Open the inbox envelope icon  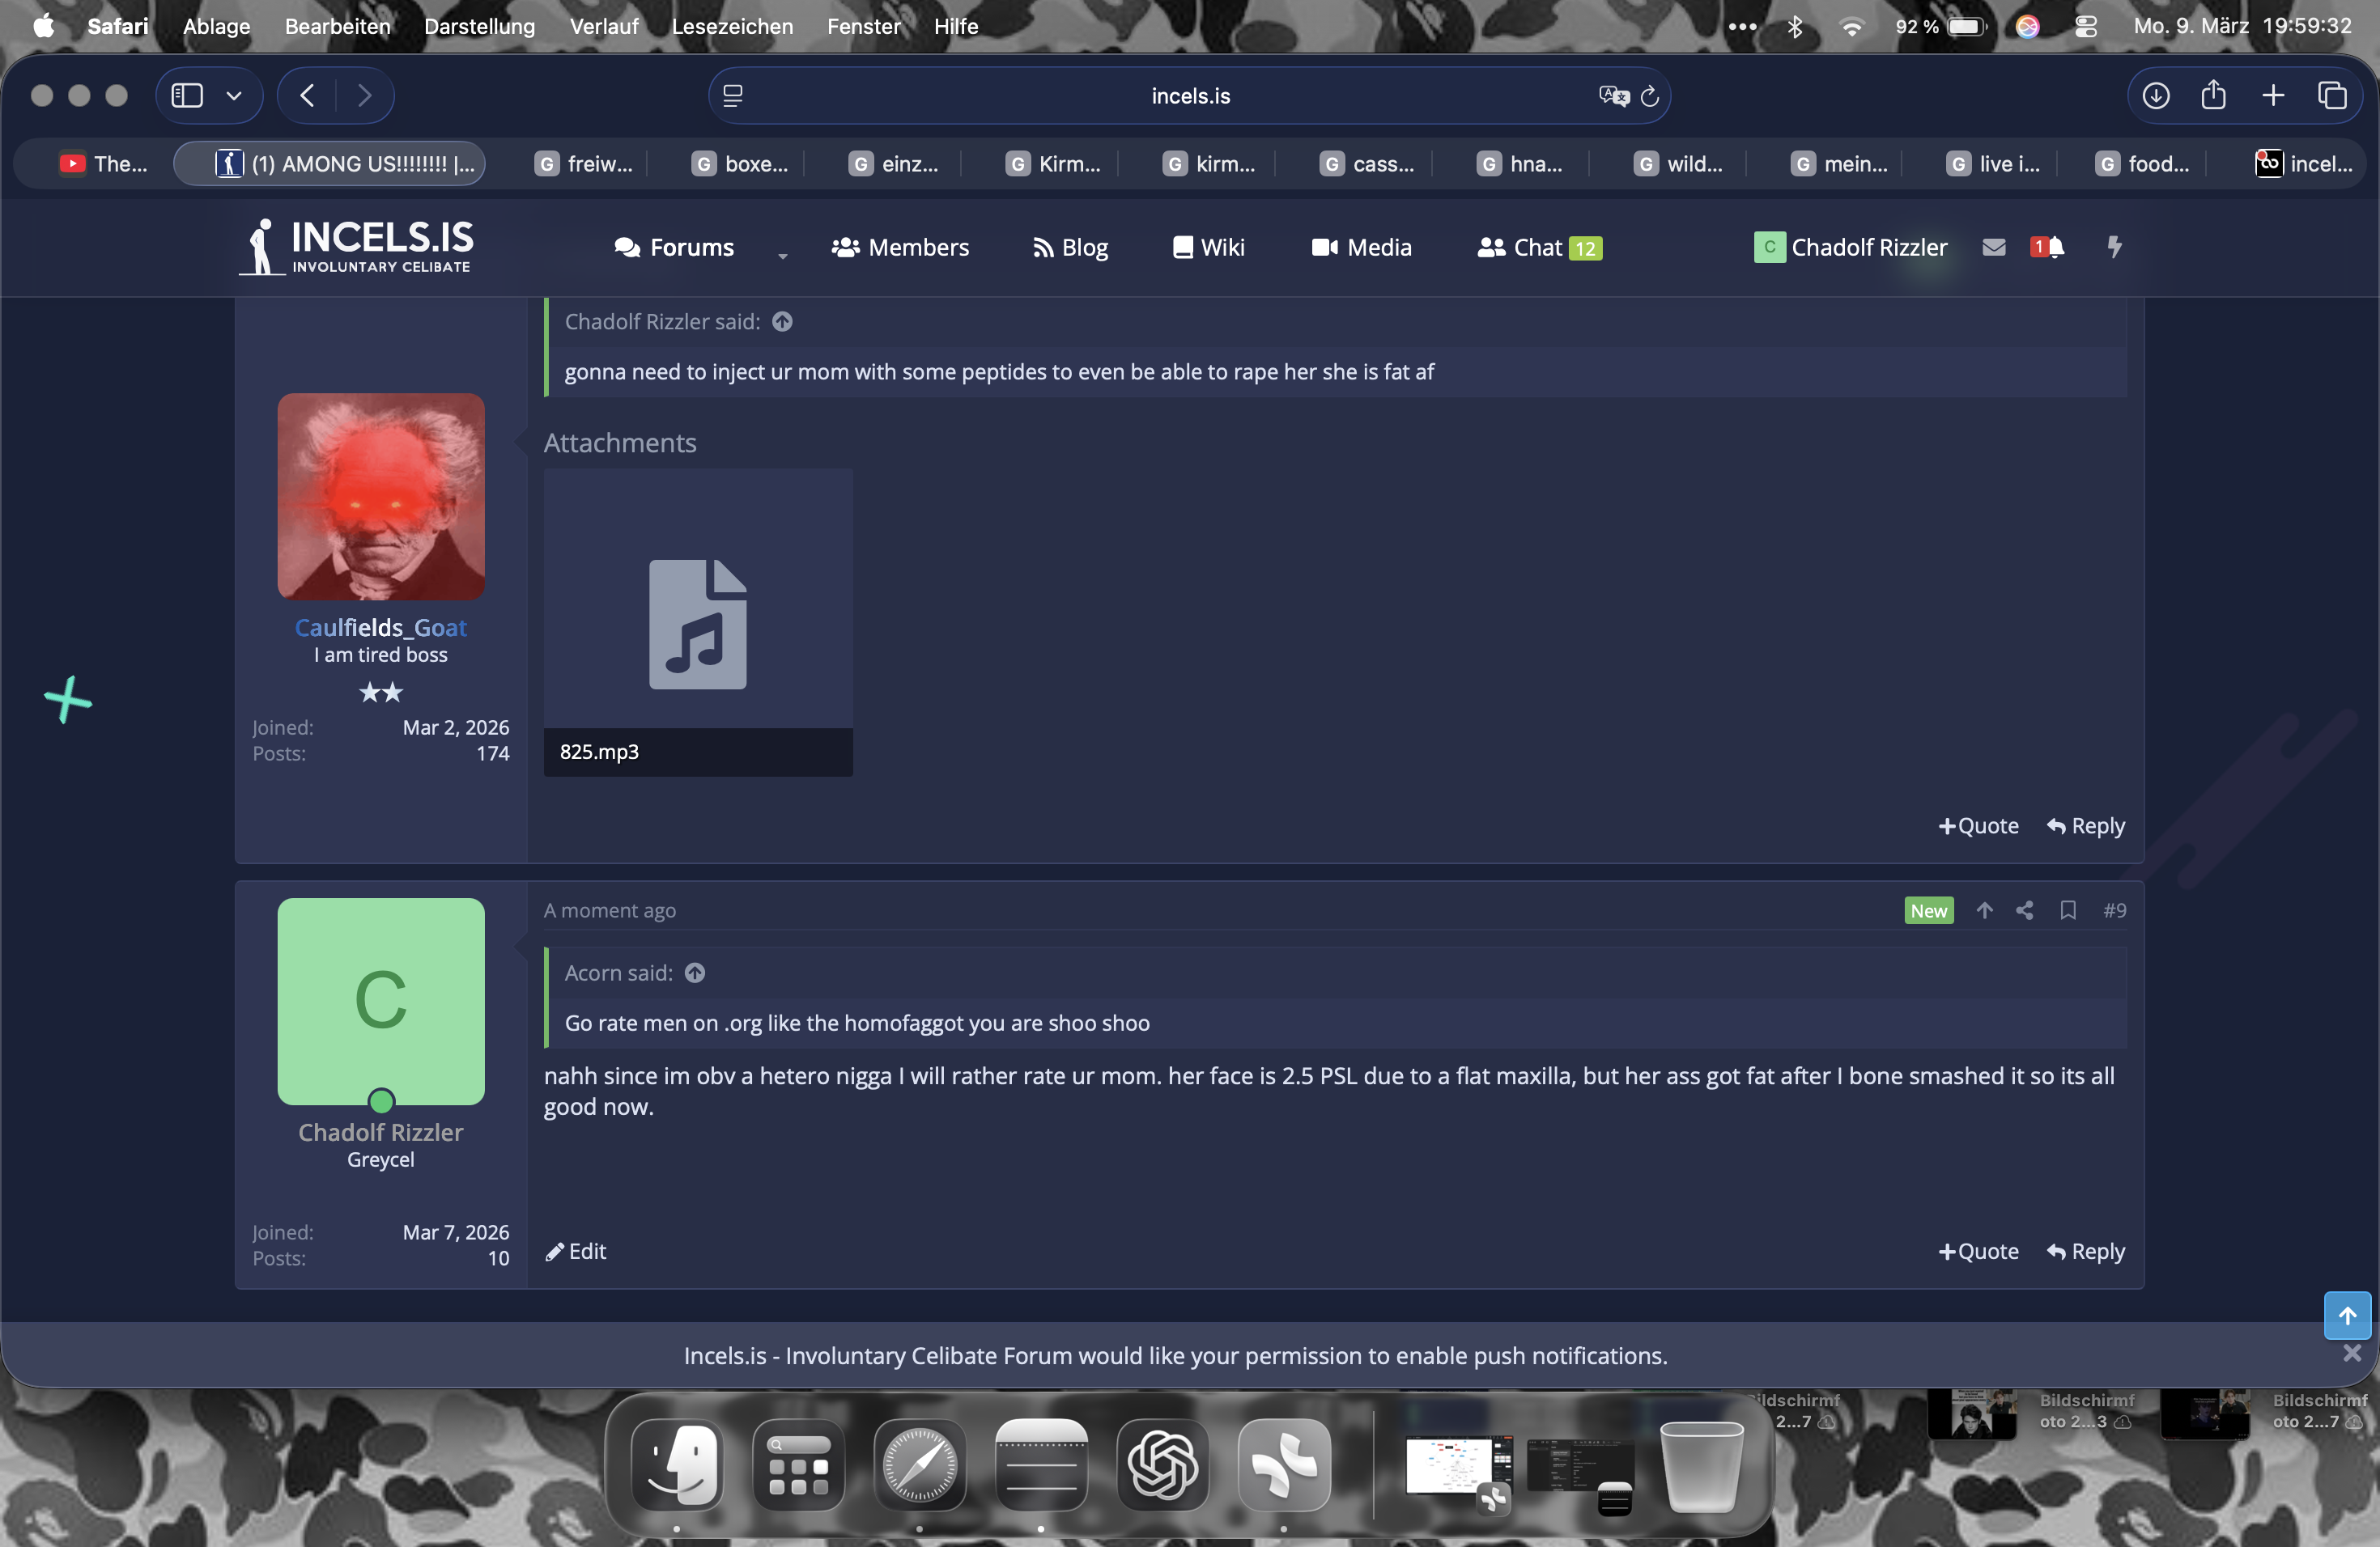pos(1993,247)
